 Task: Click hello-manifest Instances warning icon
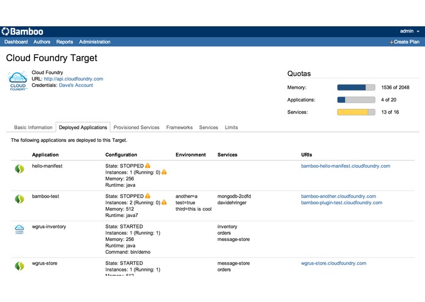(164, 172)
